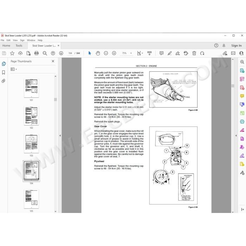This screenshot has width=246, height=246.
Task: Rotate page view clockwise icon
Action: coord(202,53)
